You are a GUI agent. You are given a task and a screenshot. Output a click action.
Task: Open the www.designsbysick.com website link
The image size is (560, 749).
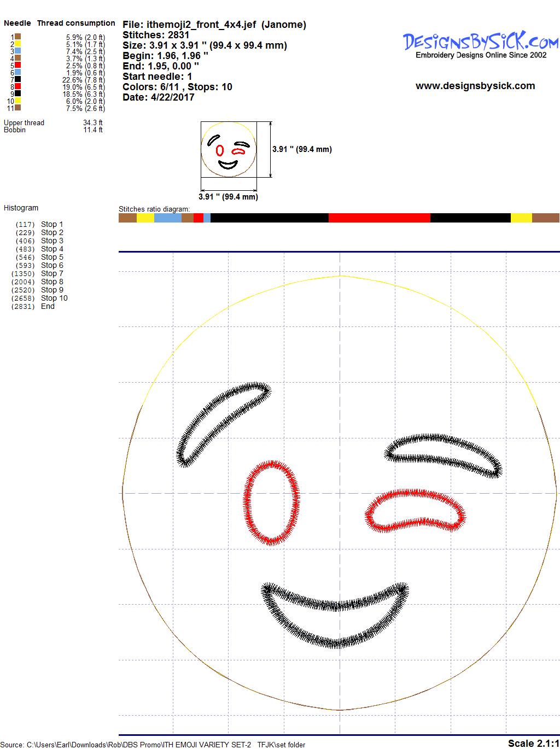[475, 86]
